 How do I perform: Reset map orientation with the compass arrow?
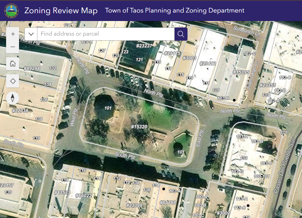[x=12, y=98]
